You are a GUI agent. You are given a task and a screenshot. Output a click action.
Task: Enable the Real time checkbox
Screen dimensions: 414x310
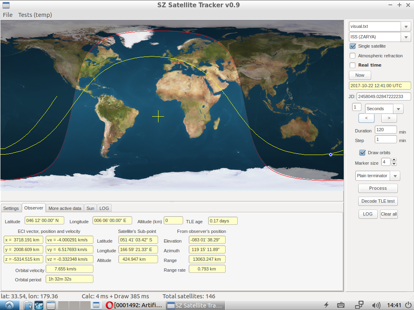click(353, 65)
